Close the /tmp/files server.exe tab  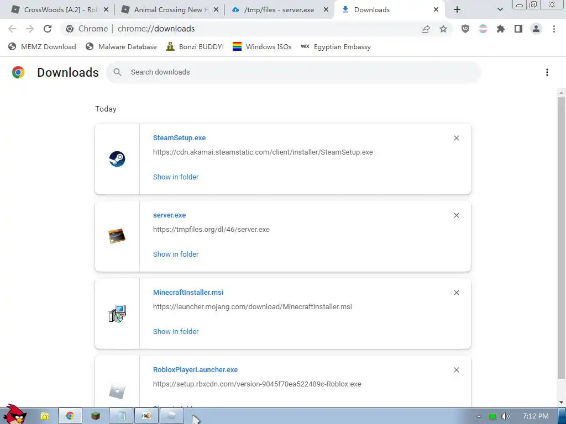[326, 10]
